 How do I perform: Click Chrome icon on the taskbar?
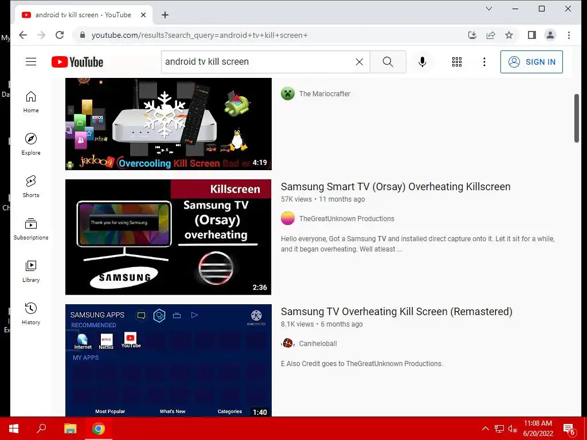tap(99, 429)
